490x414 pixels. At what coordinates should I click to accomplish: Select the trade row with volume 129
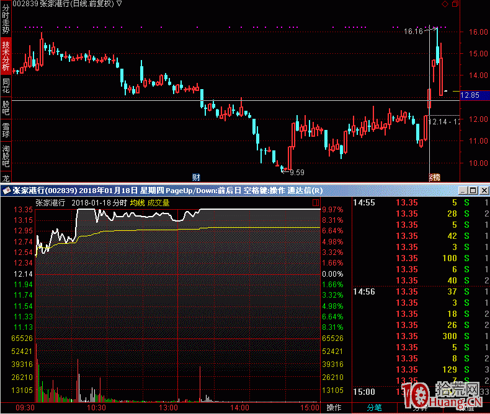421,369
